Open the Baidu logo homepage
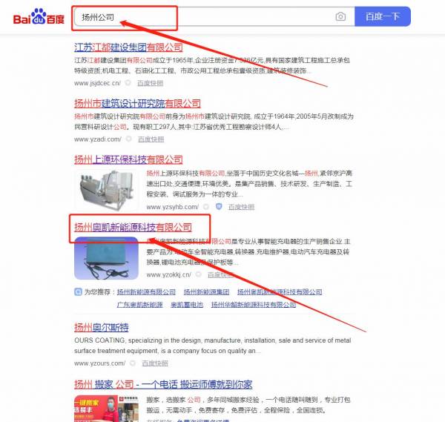Viewport: 445px width, 422px height. click(x=39, y=17)
